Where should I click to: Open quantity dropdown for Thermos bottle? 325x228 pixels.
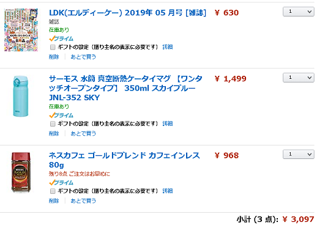pos(299,78)
